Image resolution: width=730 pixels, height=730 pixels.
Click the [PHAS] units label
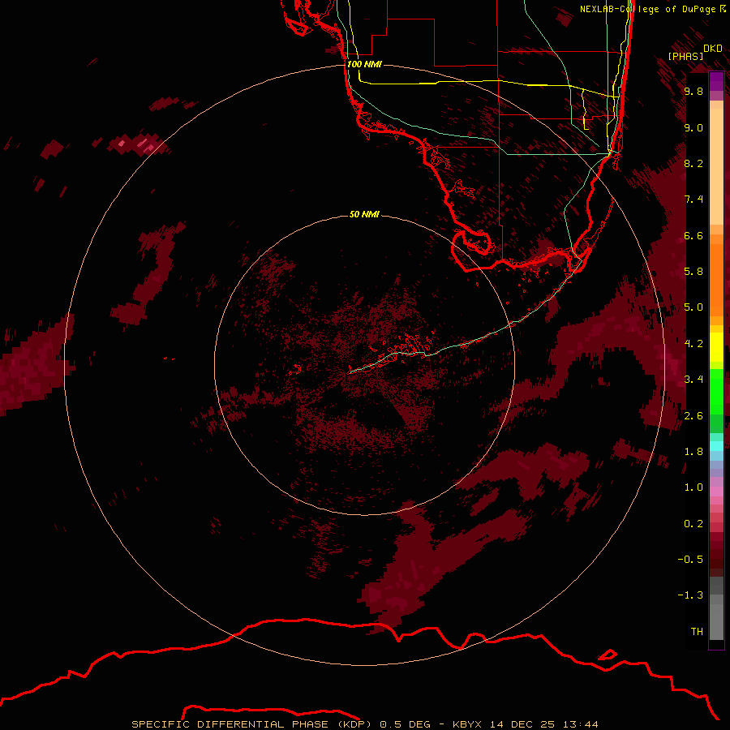click(x=685, y=56)
